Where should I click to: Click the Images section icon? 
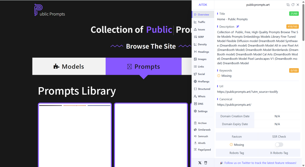(195, 59)
